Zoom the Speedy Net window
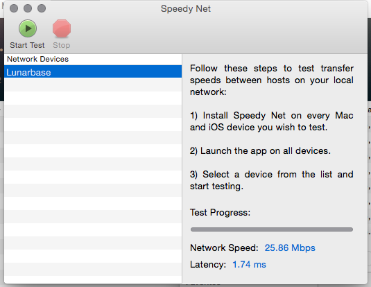This screenshot has width=371, height=287. point(42,8)
